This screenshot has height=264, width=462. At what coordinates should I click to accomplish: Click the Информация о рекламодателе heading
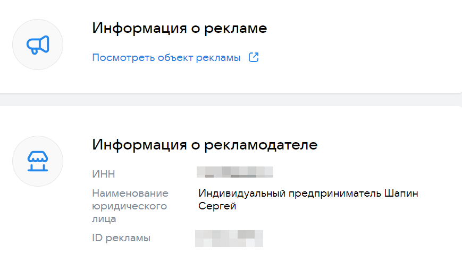click(x=205, y=145)
